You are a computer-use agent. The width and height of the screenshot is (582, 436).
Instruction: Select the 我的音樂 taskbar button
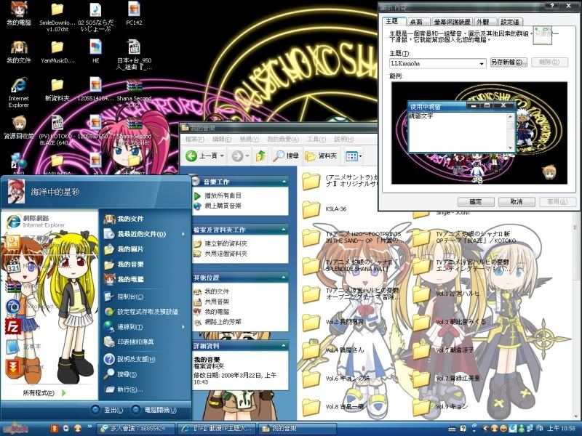tap(298, 429)
